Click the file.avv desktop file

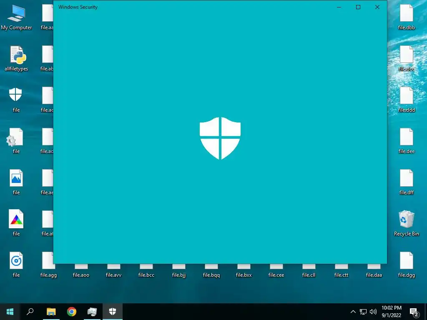(113, 272)
